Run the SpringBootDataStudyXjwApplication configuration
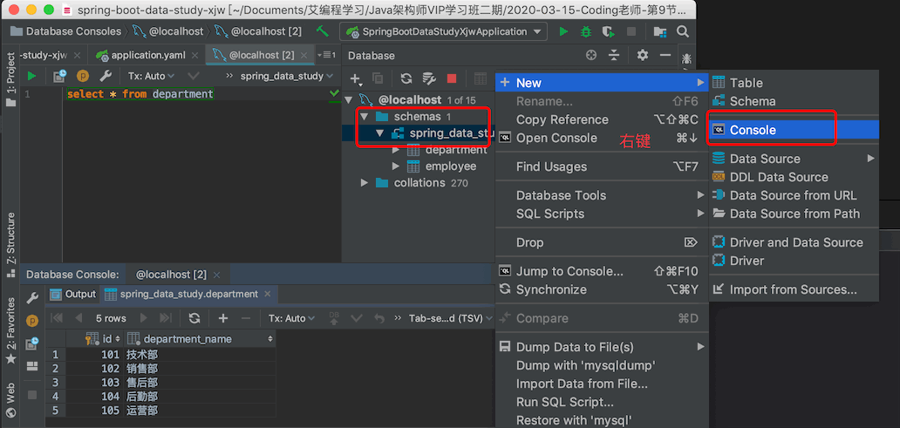 tap(563, 31)
